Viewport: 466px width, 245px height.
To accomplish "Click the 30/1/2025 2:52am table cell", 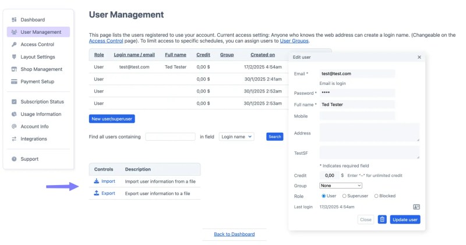I will [x=263, y=91].
